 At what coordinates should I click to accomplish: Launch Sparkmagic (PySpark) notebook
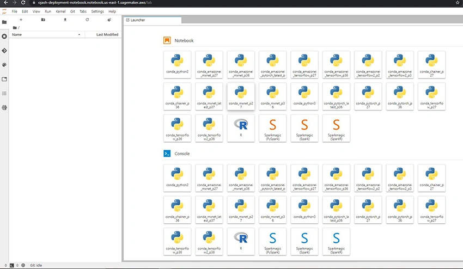pyautogui.click(x=272, y=128)
